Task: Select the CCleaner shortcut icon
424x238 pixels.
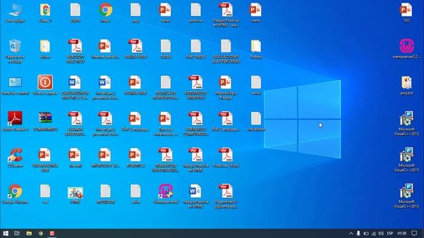Action: (15, 157)
